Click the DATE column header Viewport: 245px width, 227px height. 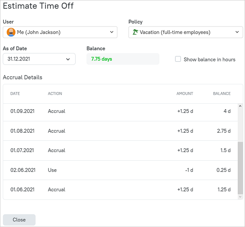(15, 93)
